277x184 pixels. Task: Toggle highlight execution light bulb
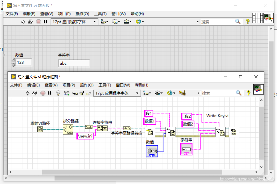point(58,93)
